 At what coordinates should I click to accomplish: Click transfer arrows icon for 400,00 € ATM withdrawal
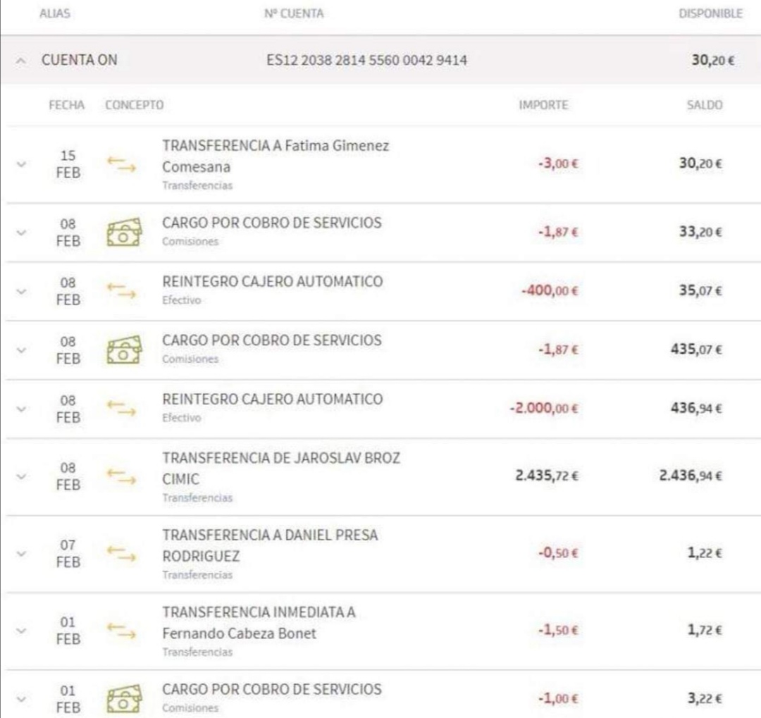click(x=120, y=291)
